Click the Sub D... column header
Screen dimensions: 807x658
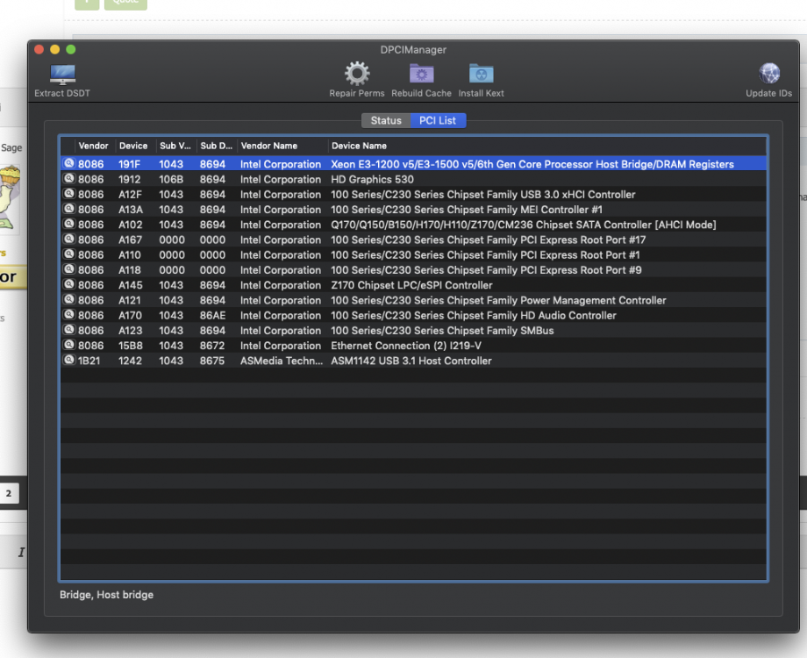coord(217,146)
